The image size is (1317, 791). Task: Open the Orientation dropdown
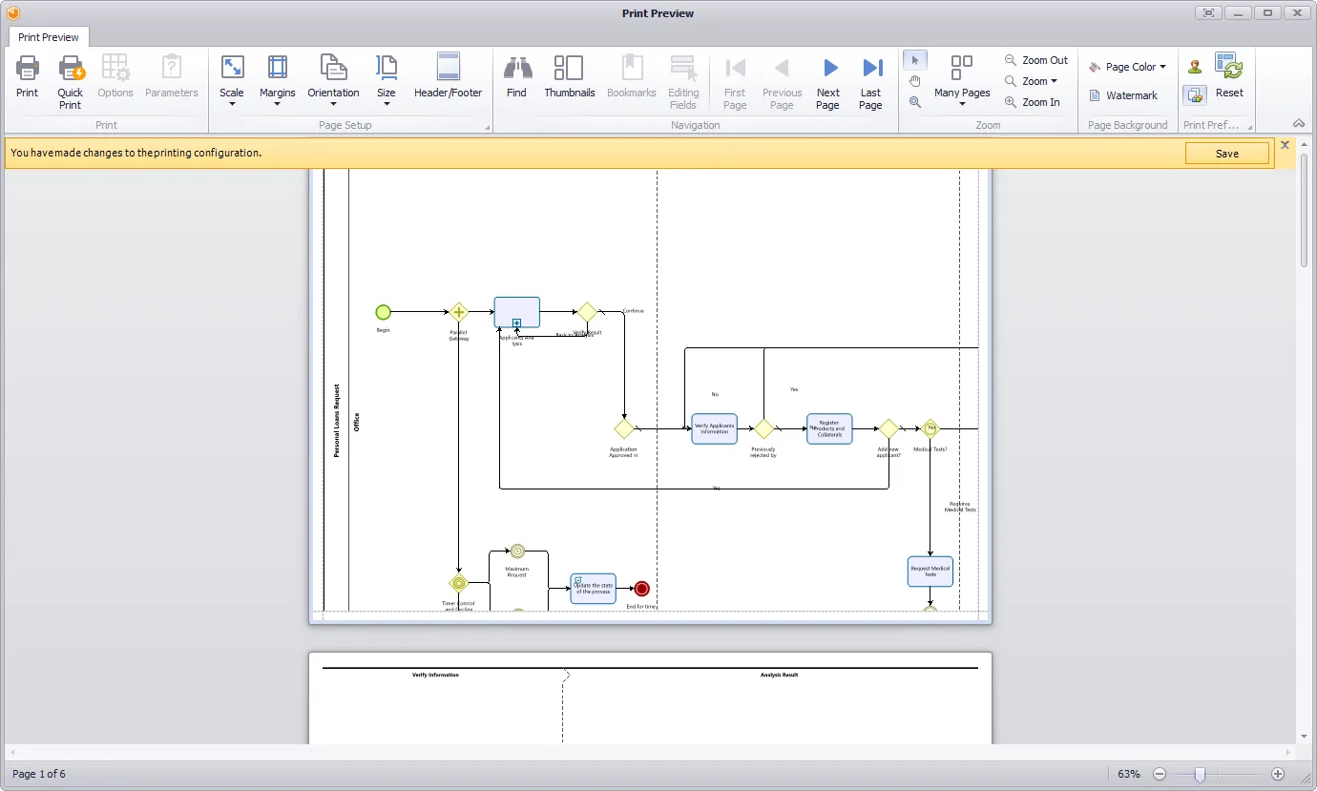333,82
